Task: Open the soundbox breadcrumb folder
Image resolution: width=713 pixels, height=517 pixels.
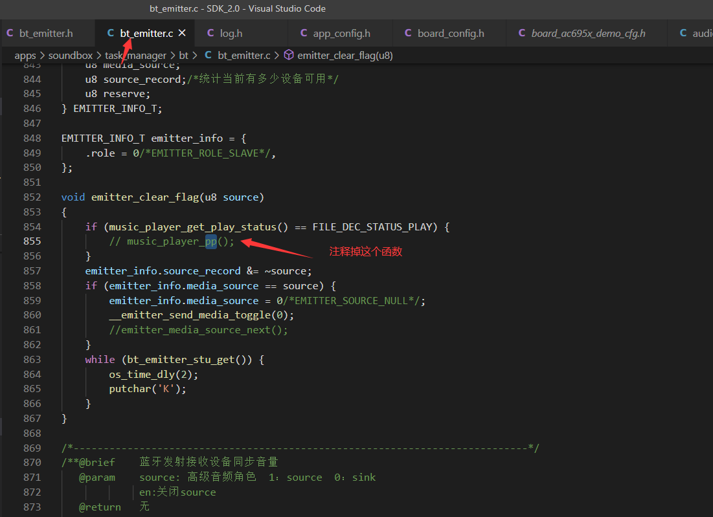Action: coord(71,56)
